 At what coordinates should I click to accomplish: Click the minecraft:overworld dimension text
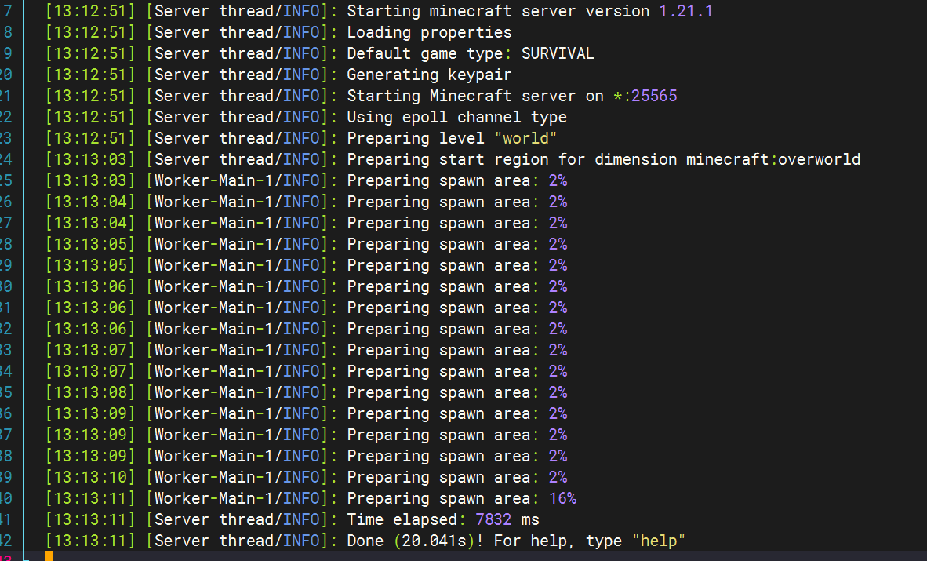(773, 160)
